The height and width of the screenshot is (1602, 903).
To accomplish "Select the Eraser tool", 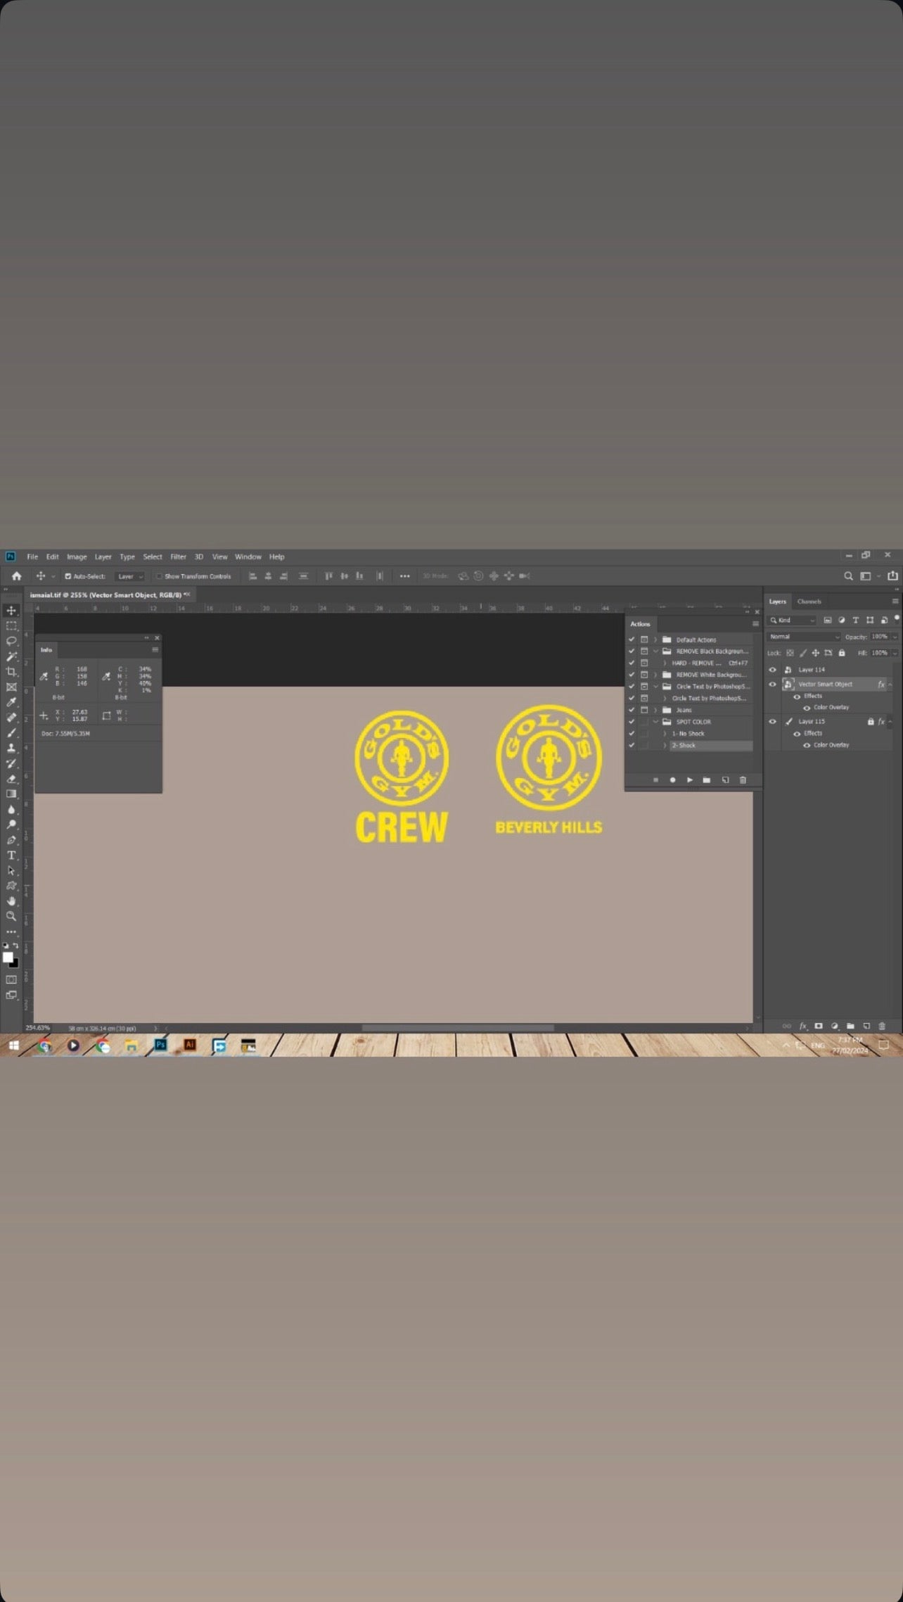I will point(11,779).
